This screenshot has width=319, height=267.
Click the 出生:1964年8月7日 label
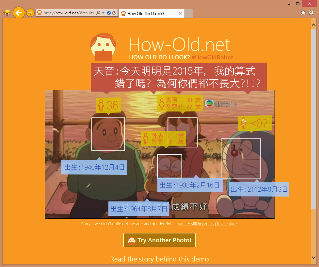(138, 209)
